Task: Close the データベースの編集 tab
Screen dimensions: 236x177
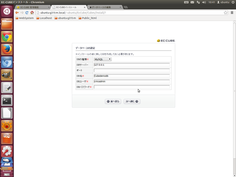Action: [x=120, y=7]
